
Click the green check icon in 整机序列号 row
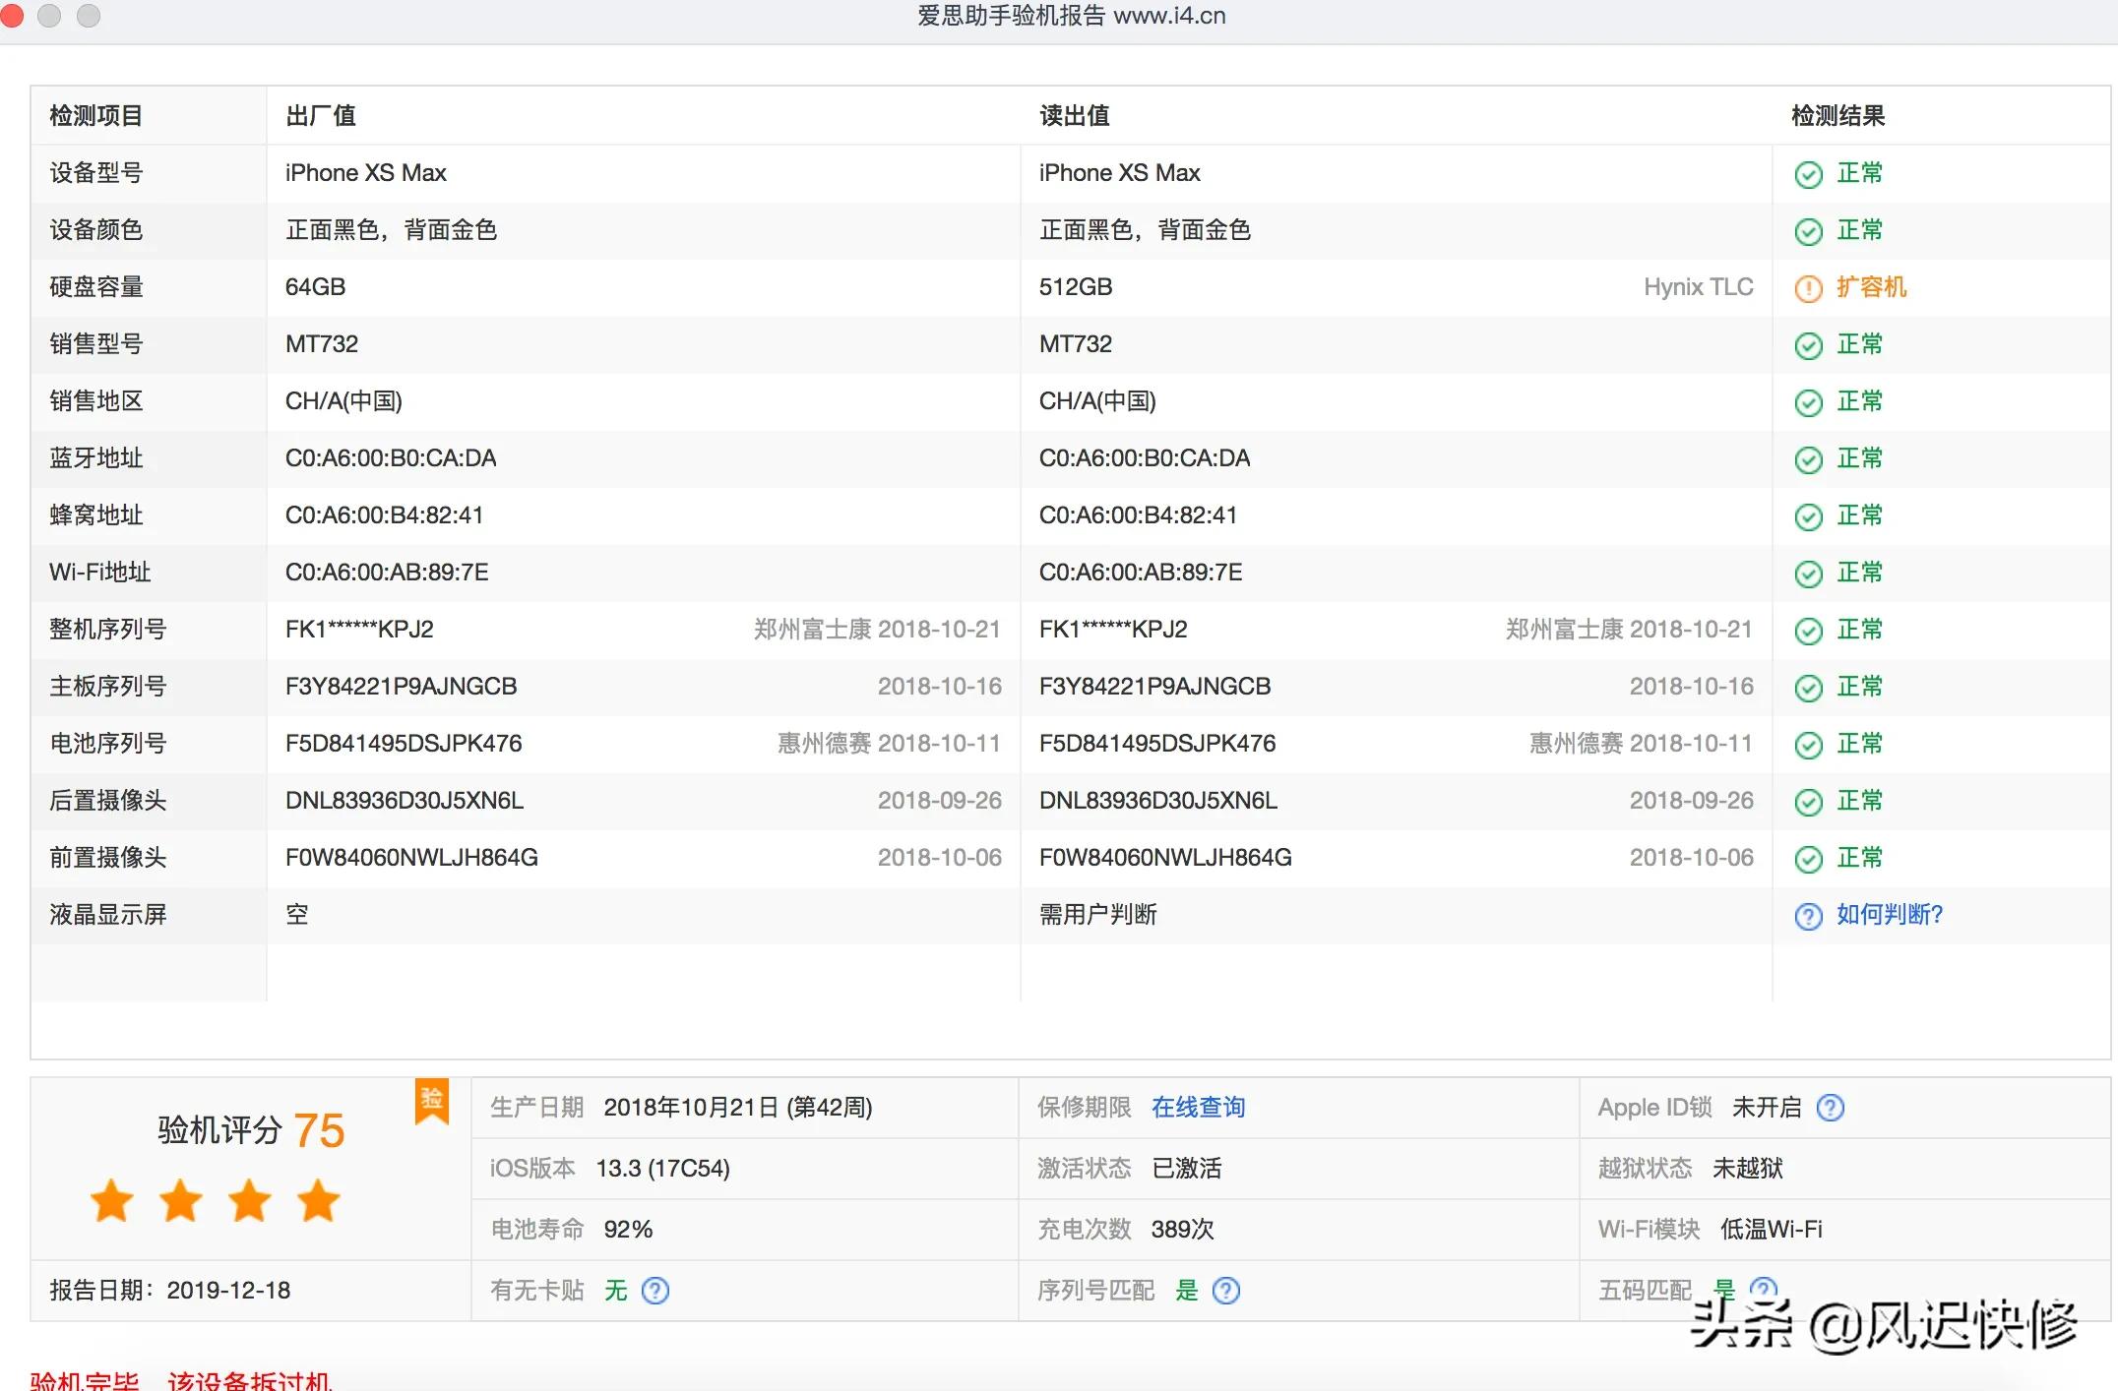pos(1808,632)
